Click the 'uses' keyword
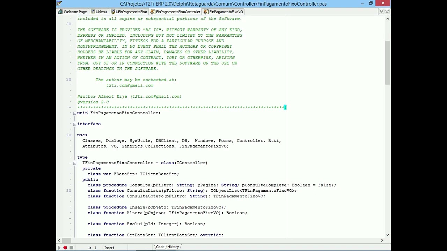 pos(82,135)
